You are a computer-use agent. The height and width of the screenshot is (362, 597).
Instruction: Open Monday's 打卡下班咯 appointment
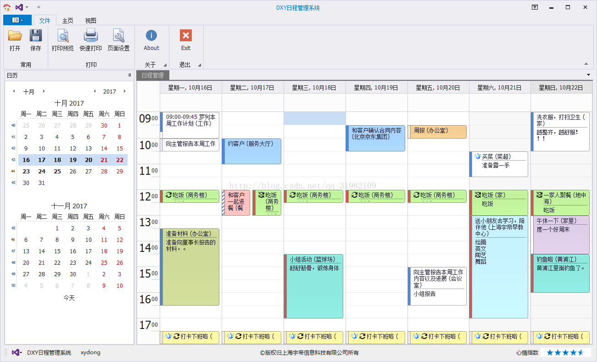coord(190,337)
